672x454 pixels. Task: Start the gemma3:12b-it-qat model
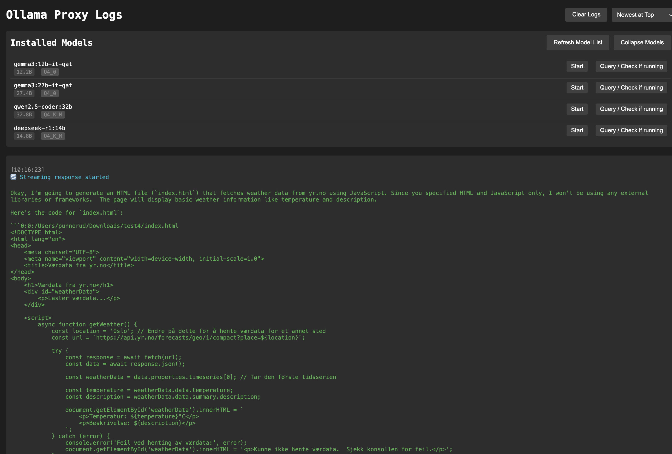point(577,66)
